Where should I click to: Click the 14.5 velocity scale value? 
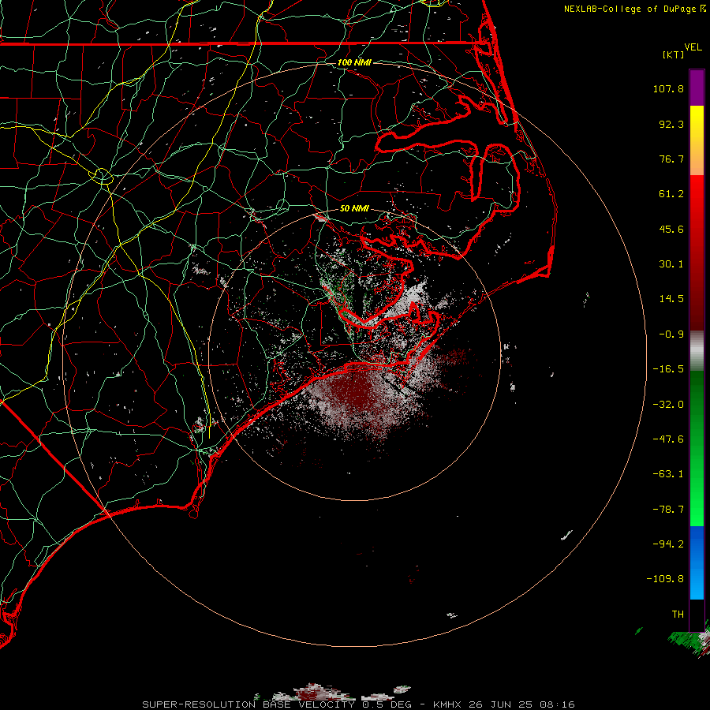671,299
